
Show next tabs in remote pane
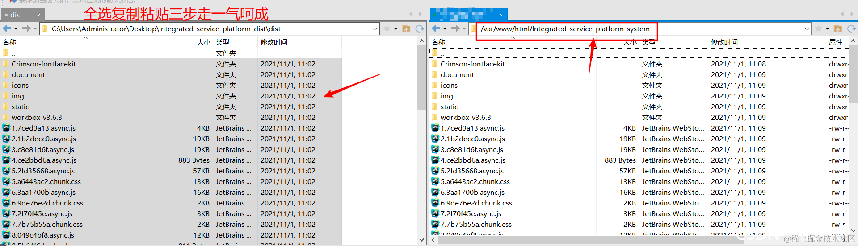(852, 14)
